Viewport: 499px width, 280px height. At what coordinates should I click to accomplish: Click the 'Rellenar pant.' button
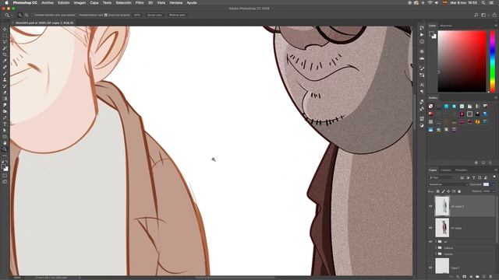(x=177, y=15)
